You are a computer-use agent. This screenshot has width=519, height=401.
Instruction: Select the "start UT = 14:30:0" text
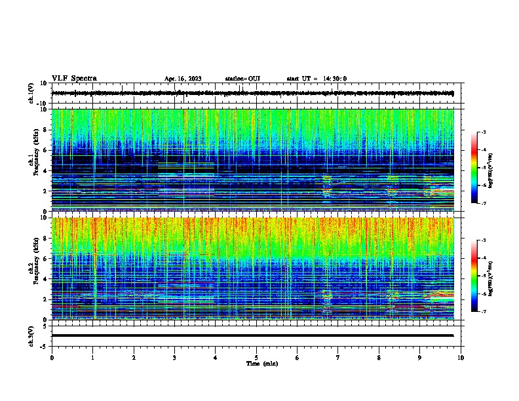pos(317,79)
